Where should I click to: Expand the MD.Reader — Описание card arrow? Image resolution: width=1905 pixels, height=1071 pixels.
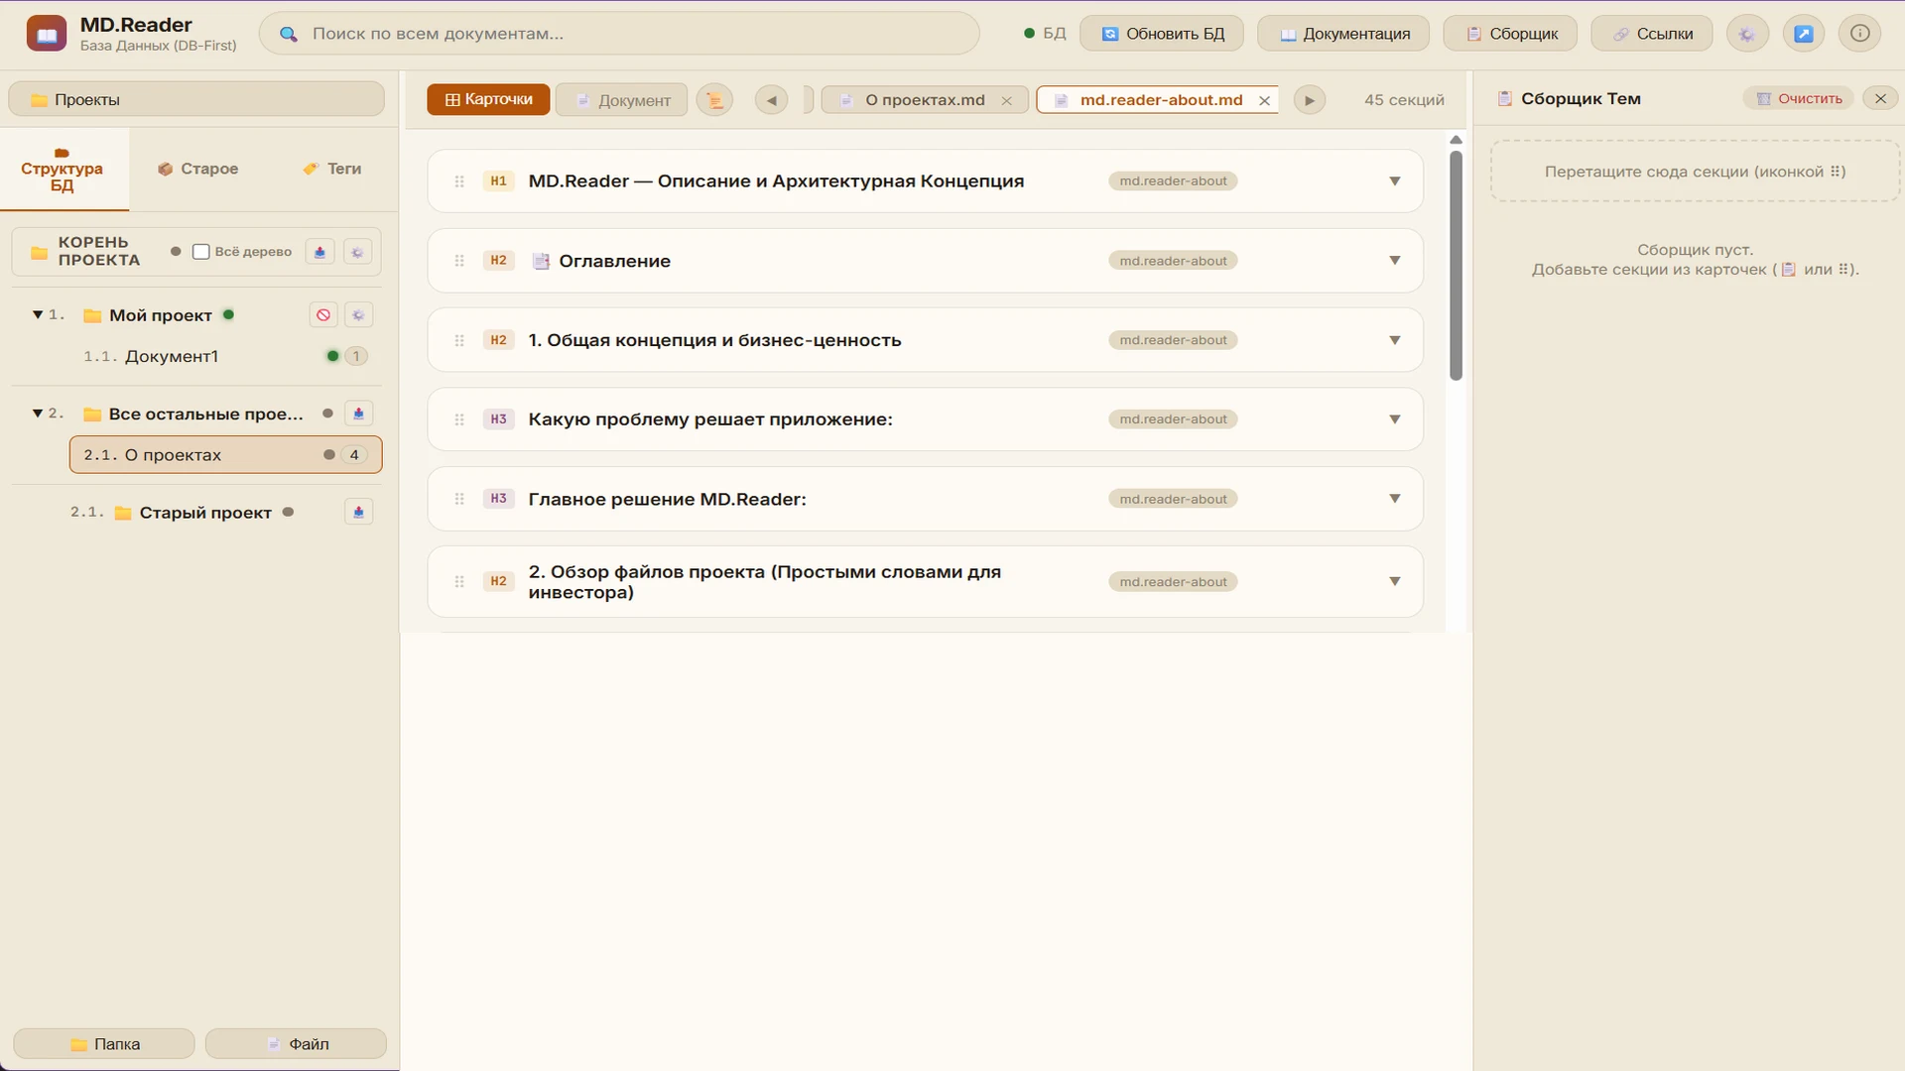click(x=1395, y=181)
